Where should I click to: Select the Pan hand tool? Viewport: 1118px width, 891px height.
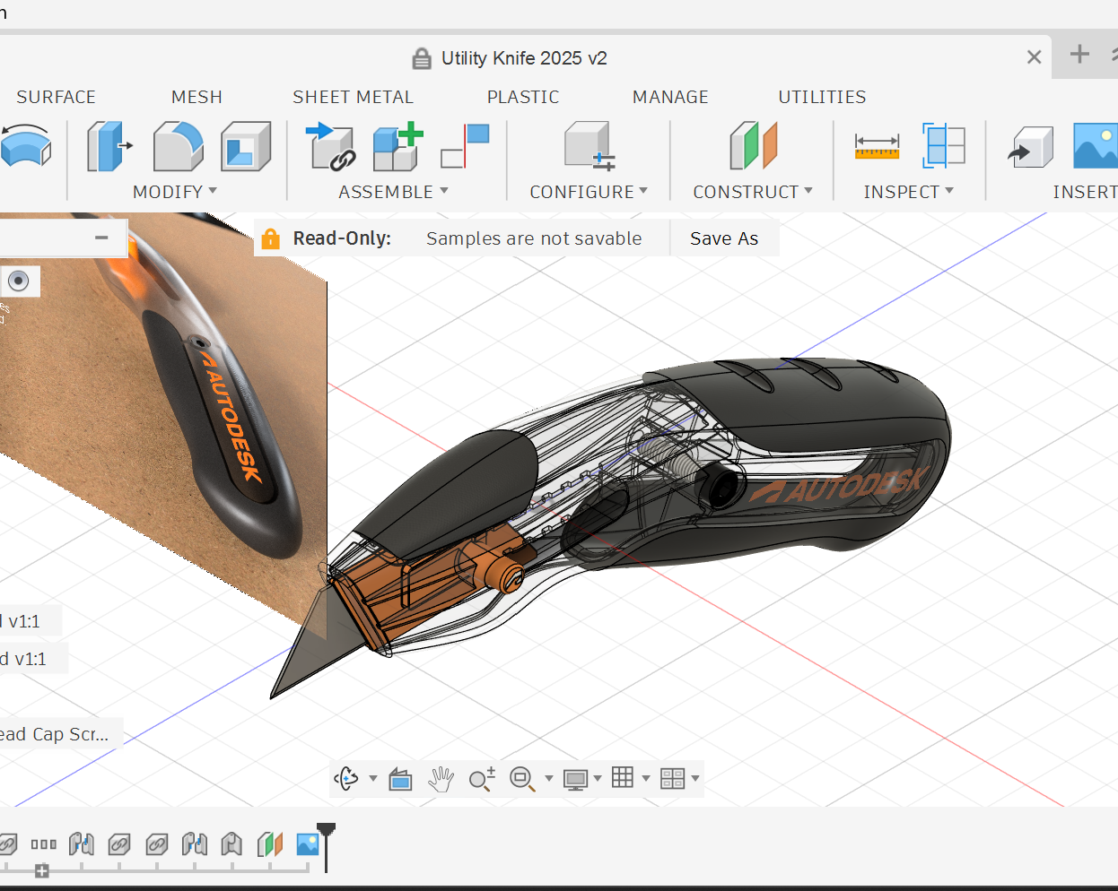tap(441, 779)
